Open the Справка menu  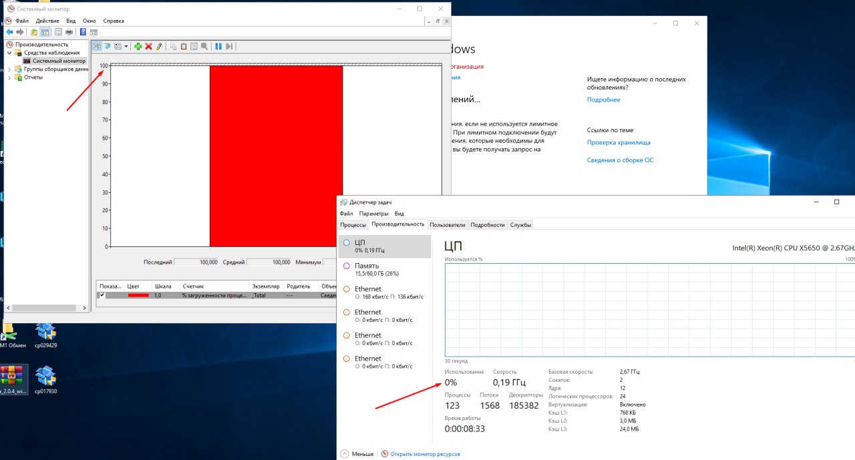click(x=114, y=21)
